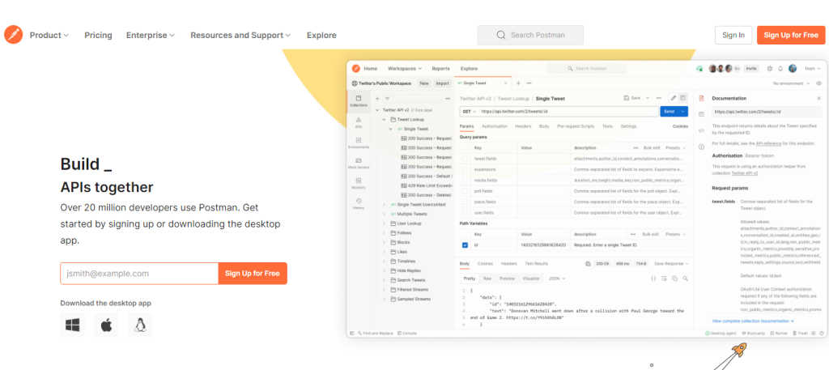Download the Linux desktop app
This screenshot has width=829, height=370.
point(140,325)
